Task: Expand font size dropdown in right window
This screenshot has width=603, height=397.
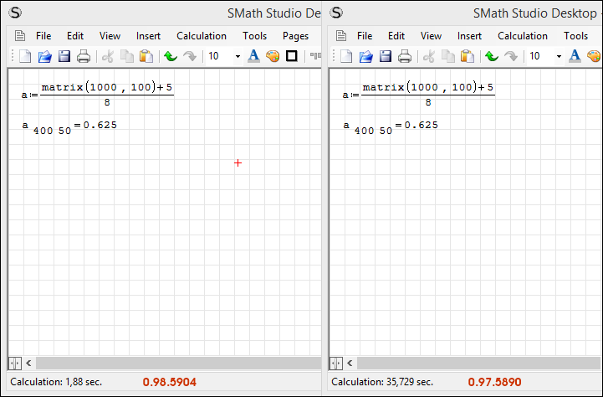Action: tap(559, 56)
